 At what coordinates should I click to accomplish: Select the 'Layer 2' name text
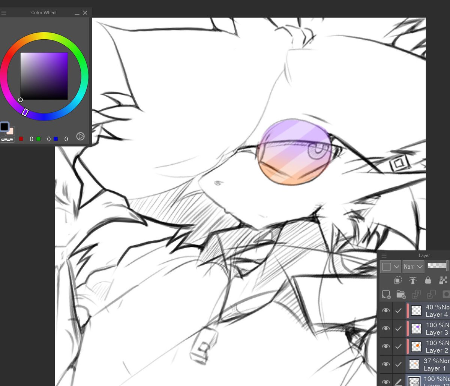click(436, 350)
